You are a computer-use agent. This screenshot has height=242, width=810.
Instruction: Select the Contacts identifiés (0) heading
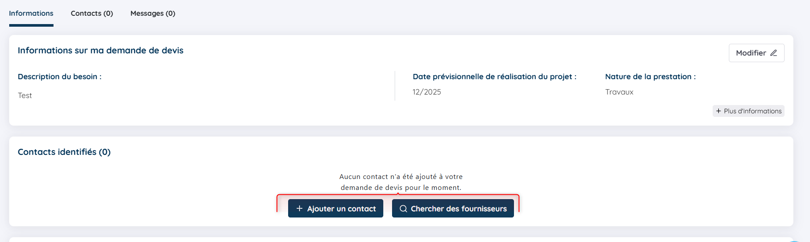[64, 152]
